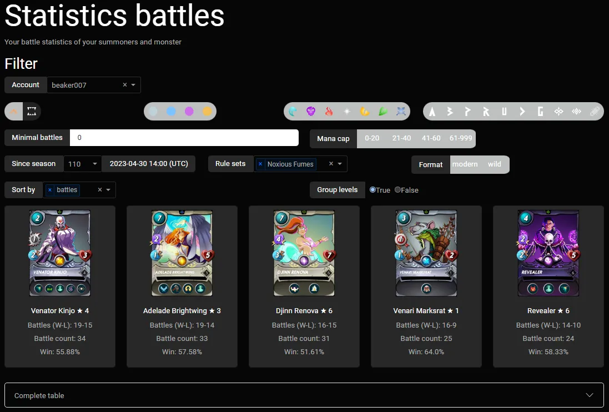Viewport: 609px width, 412px height.
Task: Select the arrow-shaped rune edition icon
Action: click(522, 112)
